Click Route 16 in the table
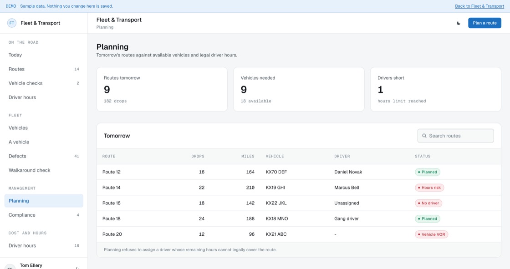 [112, 203]
